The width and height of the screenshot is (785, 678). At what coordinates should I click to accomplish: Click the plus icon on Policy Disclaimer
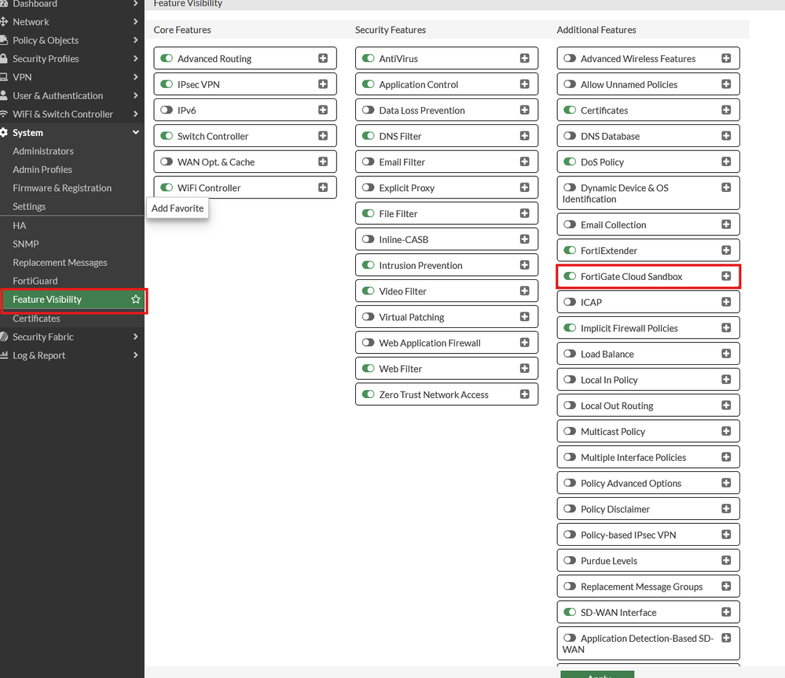(x=726, y=509)
